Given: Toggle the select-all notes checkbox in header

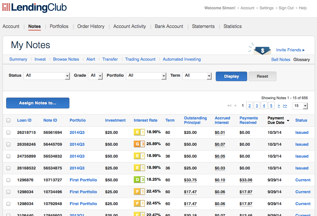Looking at the screenshot, I should point(8,120).
